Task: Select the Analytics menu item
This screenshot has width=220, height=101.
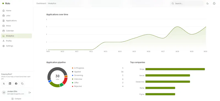Action: coord(16,36)
